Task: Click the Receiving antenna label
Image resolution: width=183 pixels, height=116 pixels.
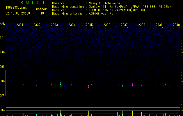Action: click(67, 14)
